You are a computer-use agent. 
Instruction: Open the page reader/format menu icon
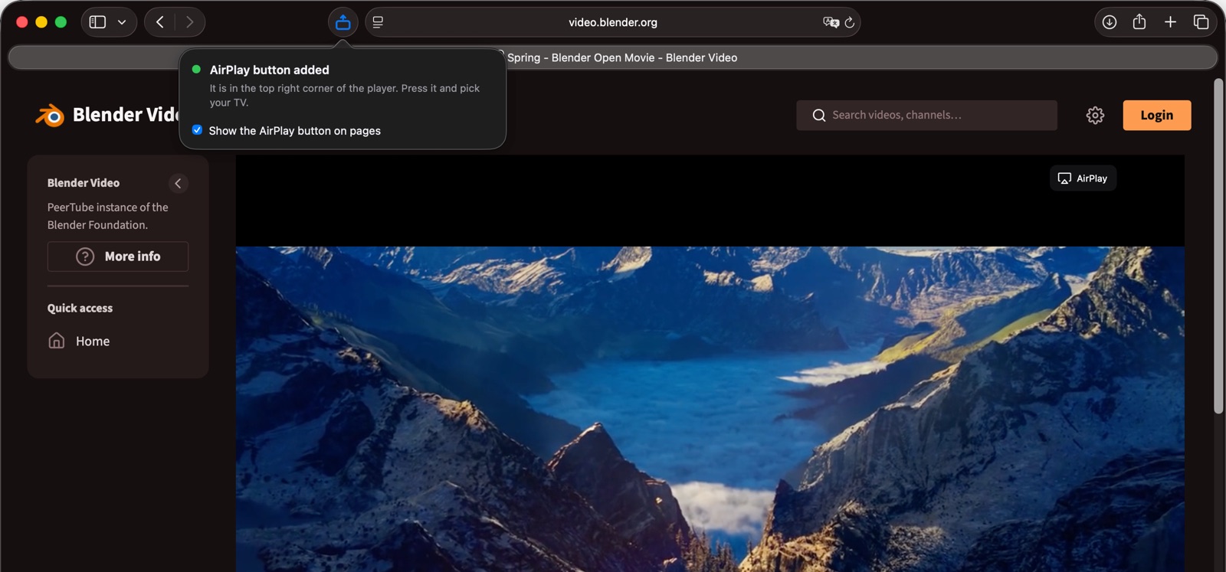[x=378, y=22]
